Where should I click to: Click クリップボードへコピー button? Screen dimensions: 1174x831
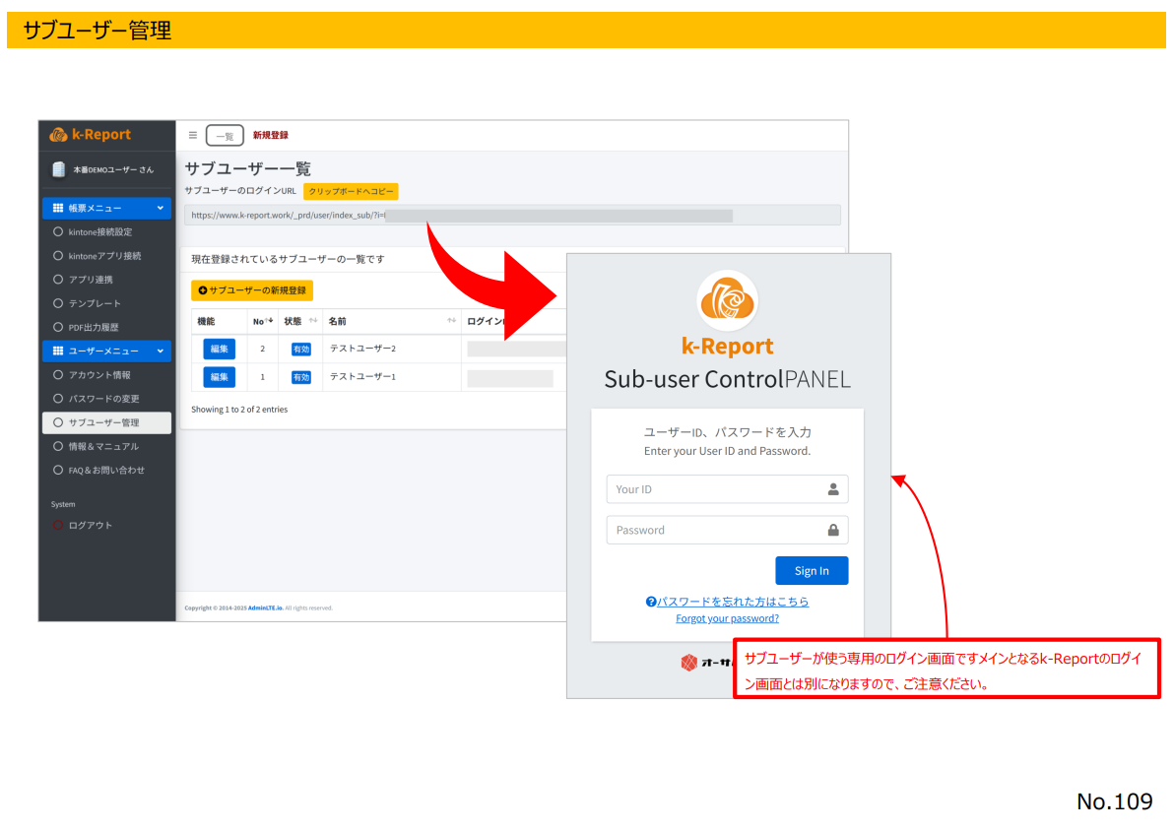pos(351,192)
